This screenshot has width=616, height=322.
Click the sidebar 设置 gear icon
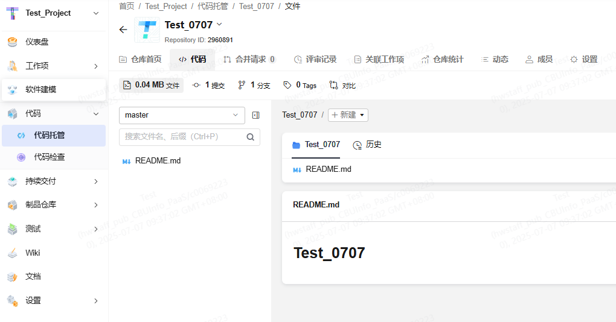pos(13,301)
